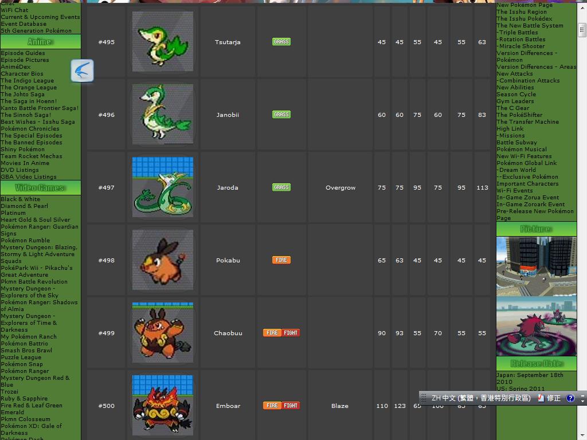Open the Emboar sprite image
Viewport: 587px width, 440px height.
pos(163,405)
